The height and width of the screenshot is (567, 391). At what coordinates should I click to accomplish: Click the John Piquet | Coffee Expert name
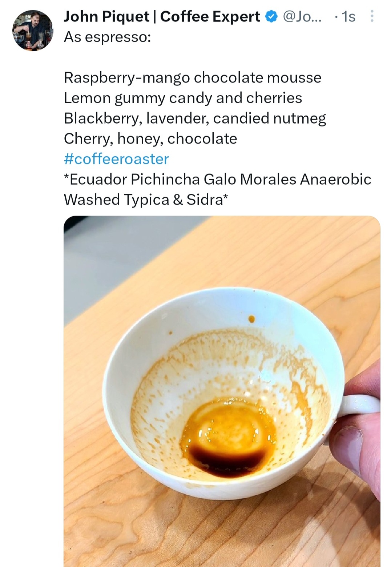click(162, 17)
